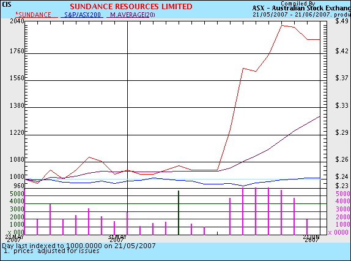Click the ASX - Australian Stock Exchange text

(x=301, y=9)
